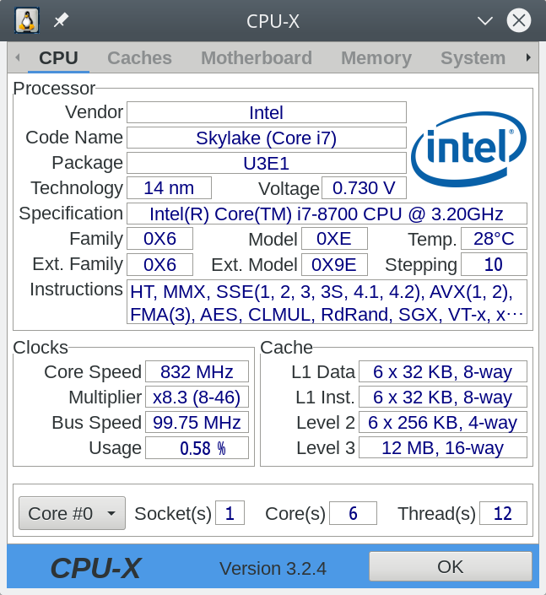This screenshot has height=595, width=546.
Task: Click the CPU-X window title text
Action: (x=273, y=21)
